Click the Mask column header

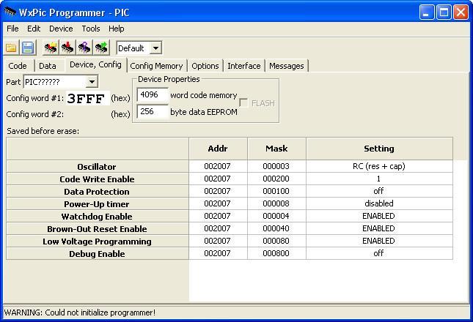(276, 149)
